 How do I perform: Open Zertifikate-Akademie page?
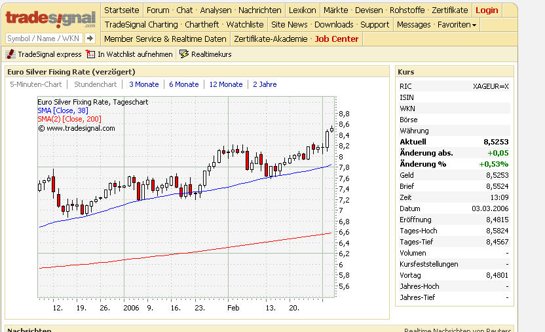(271, 39)
